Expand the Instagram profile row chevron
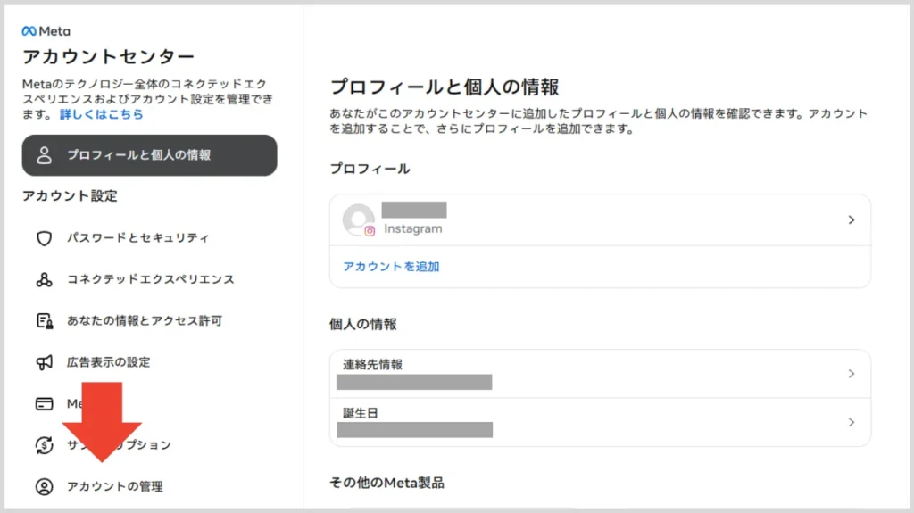 (x=852, y=219)
